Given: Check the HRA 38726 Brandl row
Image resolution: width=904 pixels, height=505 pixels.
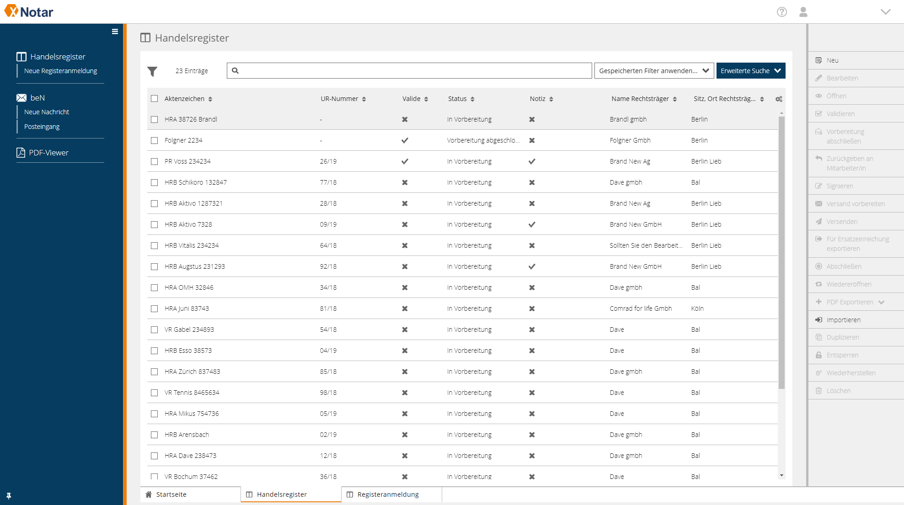Looking at the screenshot, I should click(155, 119).
